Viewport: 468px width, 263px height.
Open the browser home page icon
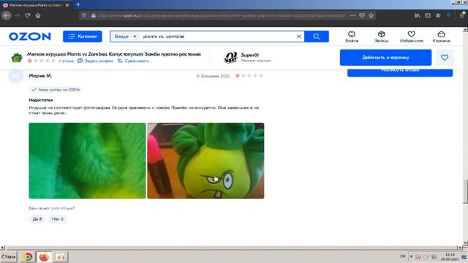tap(38, 15)
